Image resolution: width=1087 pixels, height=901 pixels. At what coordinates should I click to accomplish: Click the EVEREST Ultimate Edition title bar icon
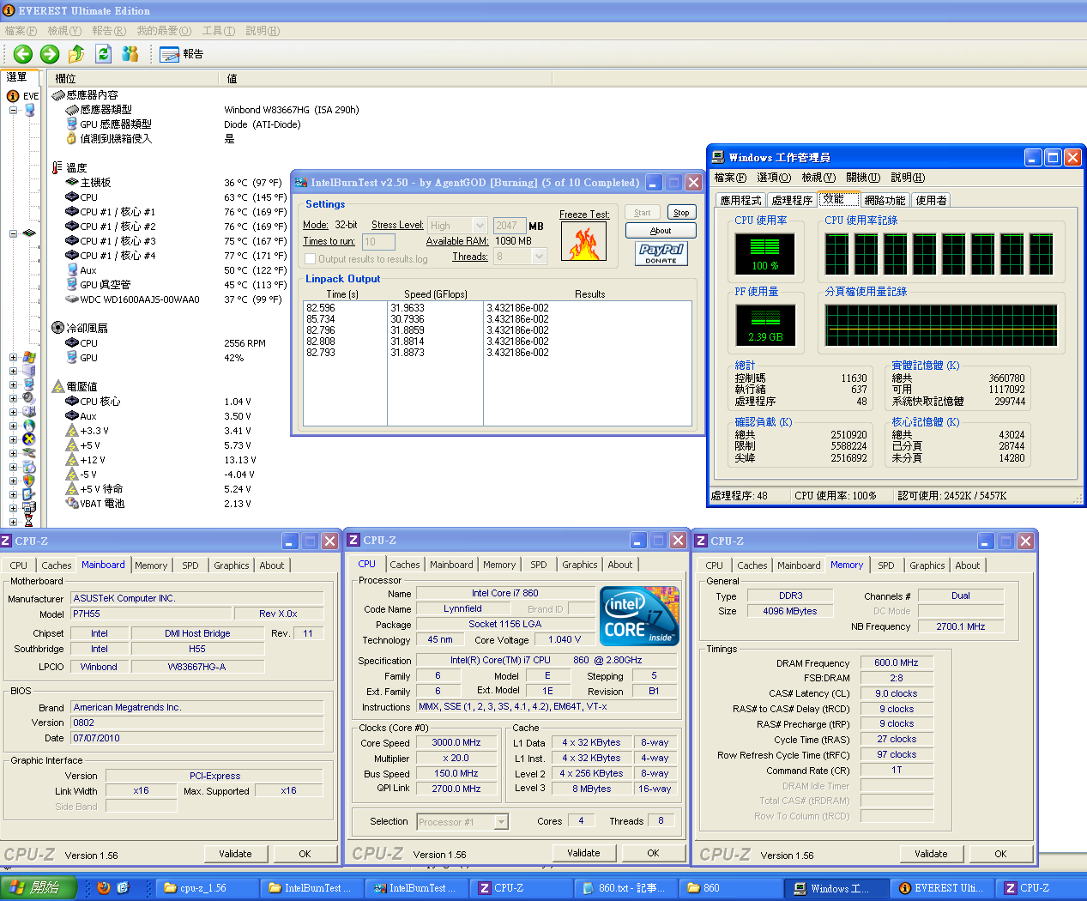(9, 10)
